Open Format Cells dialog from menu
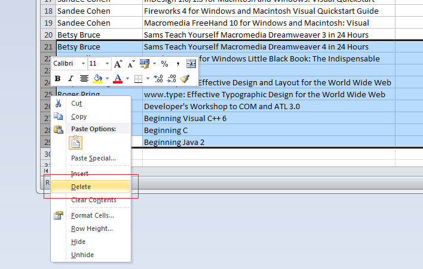Screen dimensions: 423x269 click(92, 215)
